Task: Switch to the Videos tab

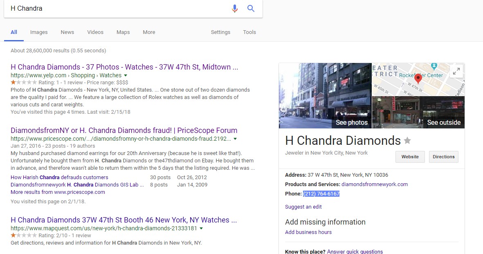Action: pyautogui.click(x=95, y=32)
